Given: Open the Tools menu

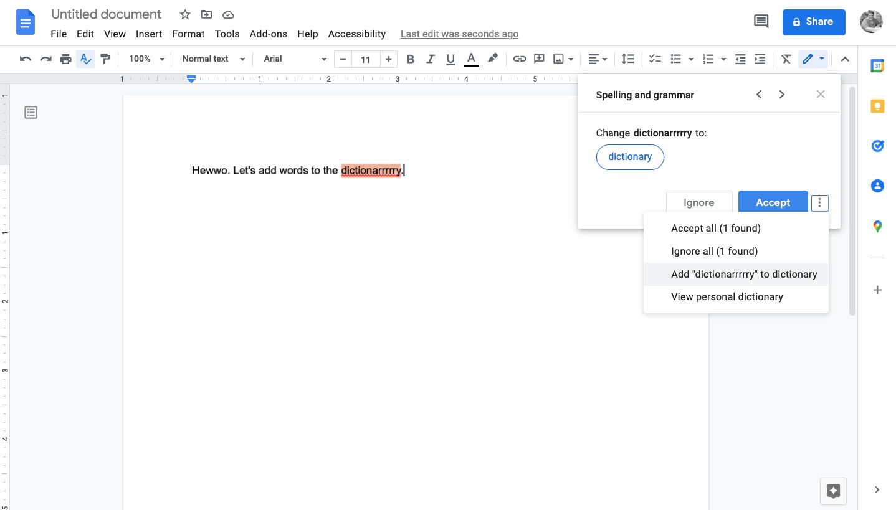Looking at the screenshot, I should pyautogui.click(x=227, y=34).
